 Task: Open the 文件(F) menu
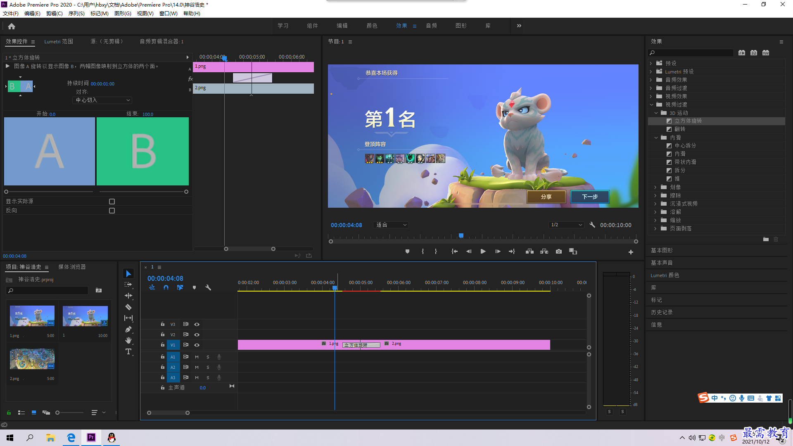click(11, 14)
